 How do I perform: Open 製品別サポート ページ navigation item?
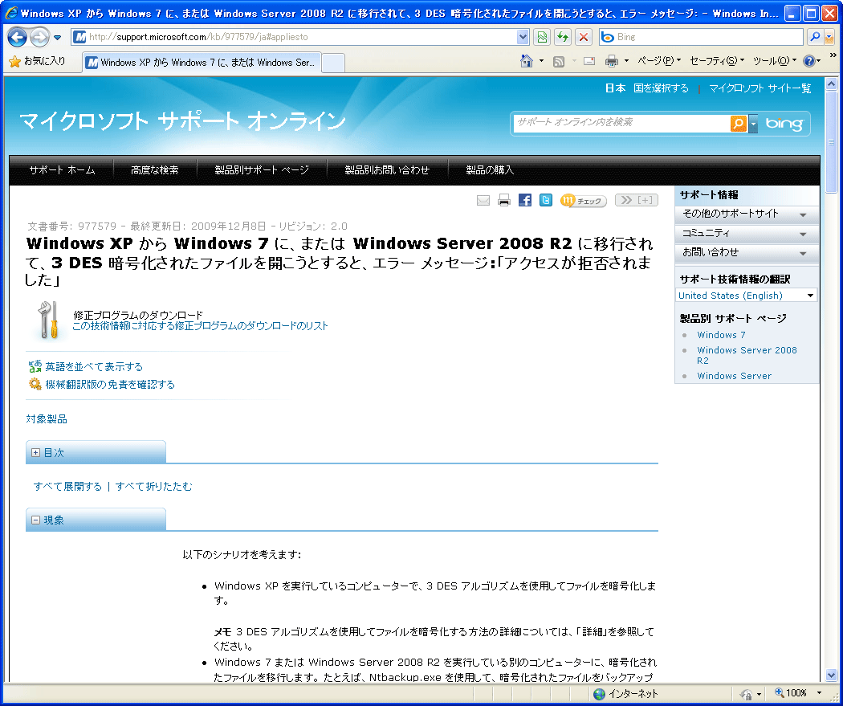(262, 170)
